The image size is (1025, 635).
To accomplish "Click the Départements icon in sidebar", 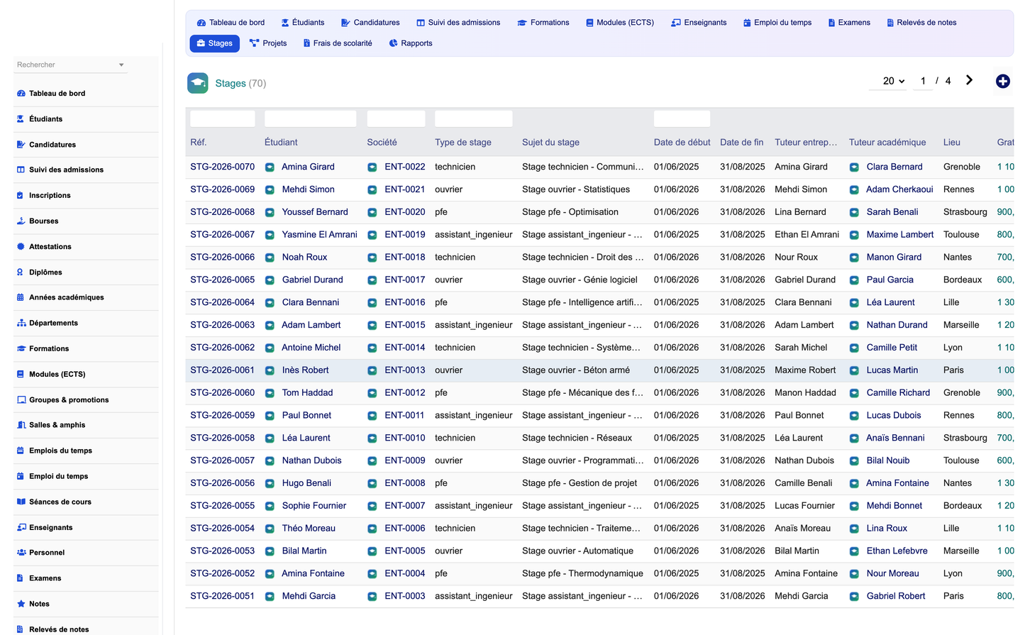I will [21, 323].
